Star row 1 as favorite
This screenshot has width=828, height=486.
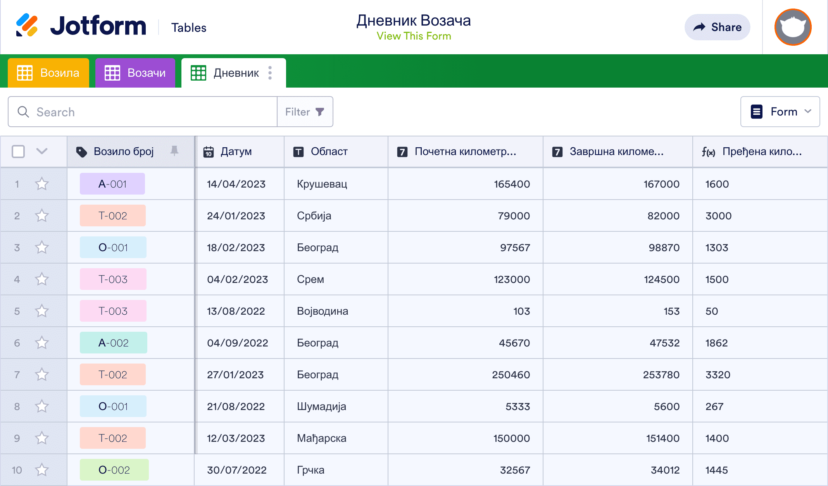(41, 184)
